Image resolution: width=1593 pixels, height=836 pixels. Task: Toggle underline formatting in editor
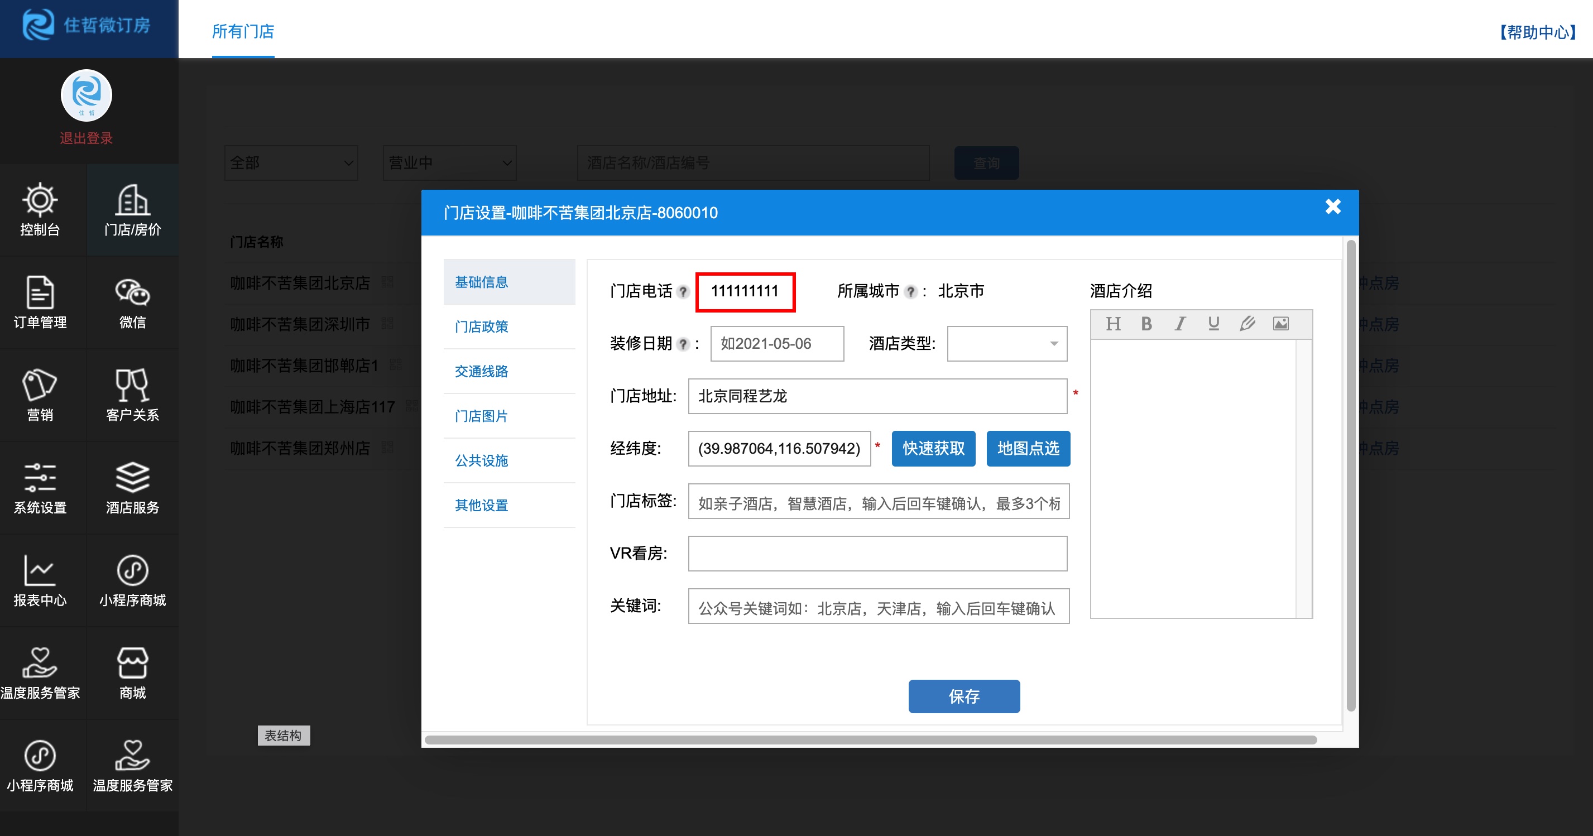pyautogui.click(x=1213, y=324)
